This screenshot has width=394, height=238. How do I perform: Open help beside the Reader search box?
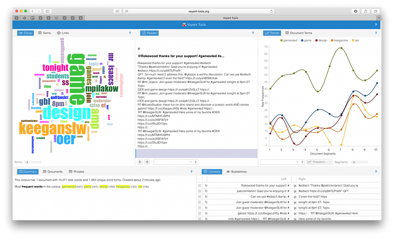(196, 162)
